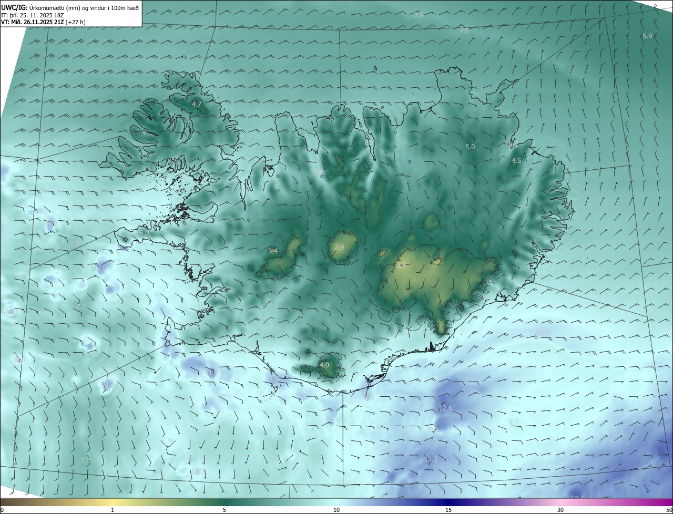
Task: Click the 3.4 value label near the glacier
Action: coord(273,251)
